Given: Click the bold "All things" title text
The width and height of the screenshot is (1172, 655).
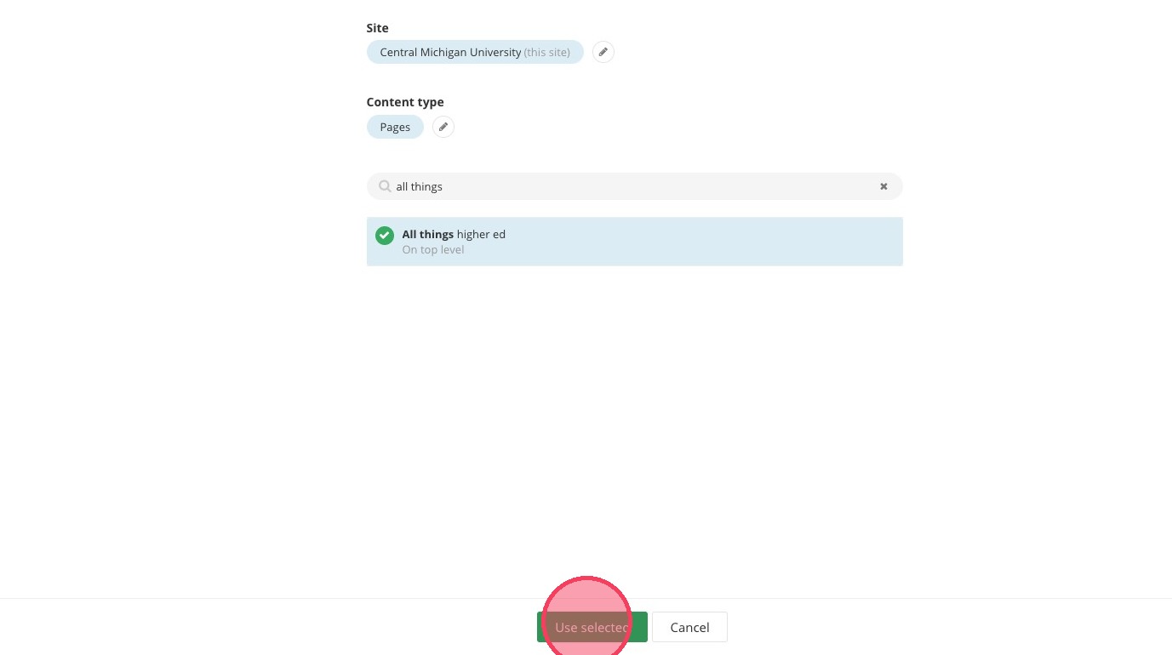Looking at the screenshot, I should pos(428,234).
